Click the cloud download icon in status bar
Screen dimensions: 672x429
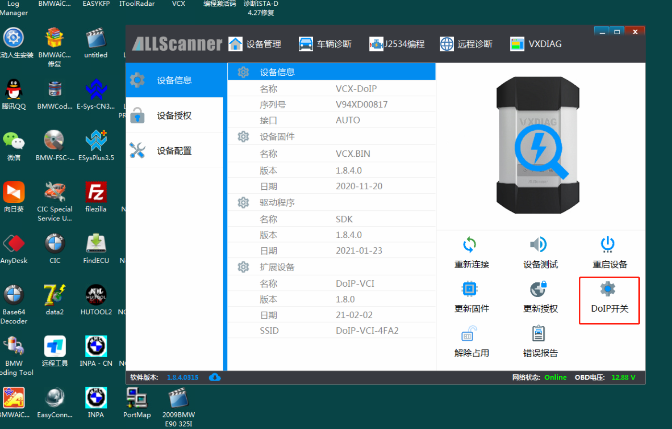(x=215, y=377)
